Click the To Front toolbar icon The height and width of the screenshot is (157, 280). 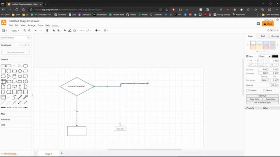coord(53,31)
